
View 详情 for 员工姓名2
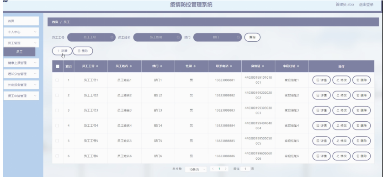click(x=321, y=95)
